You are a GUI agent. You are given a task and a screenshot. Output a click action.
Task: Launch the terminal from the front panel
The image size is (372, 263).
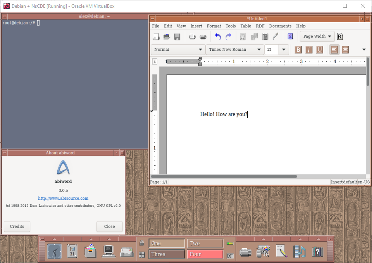pyautogui.click(x=108, y=251)
